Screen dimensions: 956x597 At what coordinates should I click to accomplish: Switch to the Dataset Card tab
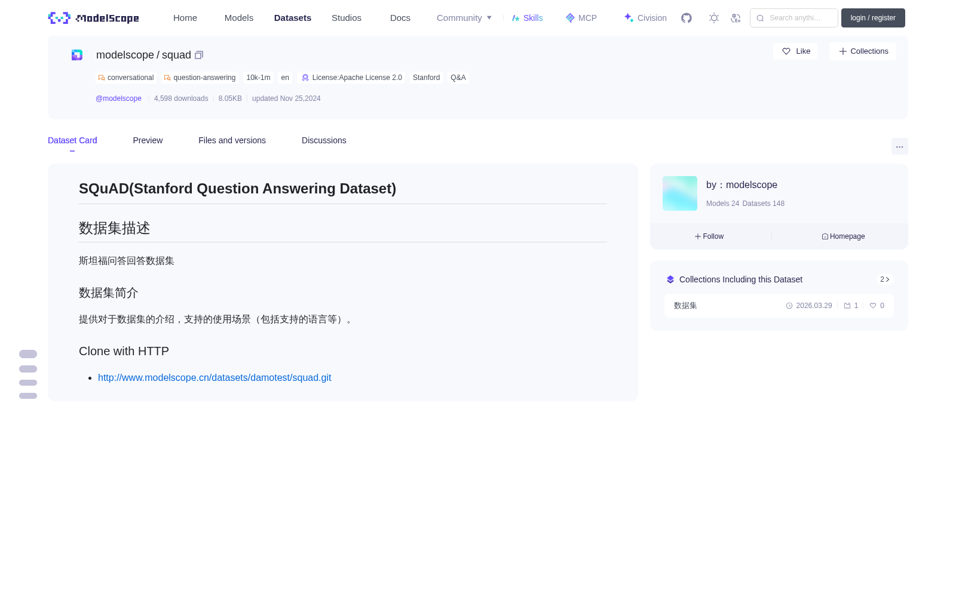coord(72,140)
